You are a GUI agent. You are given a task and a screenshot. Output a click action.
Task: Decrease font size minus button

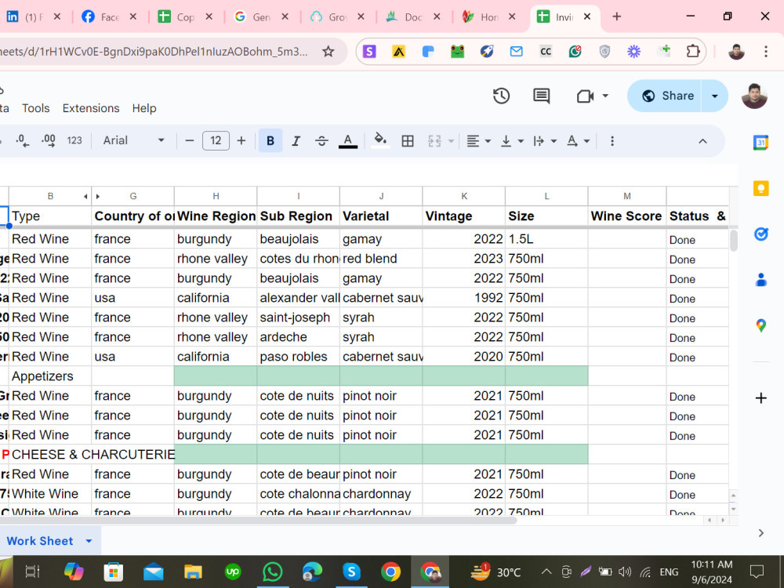point(189,140)
